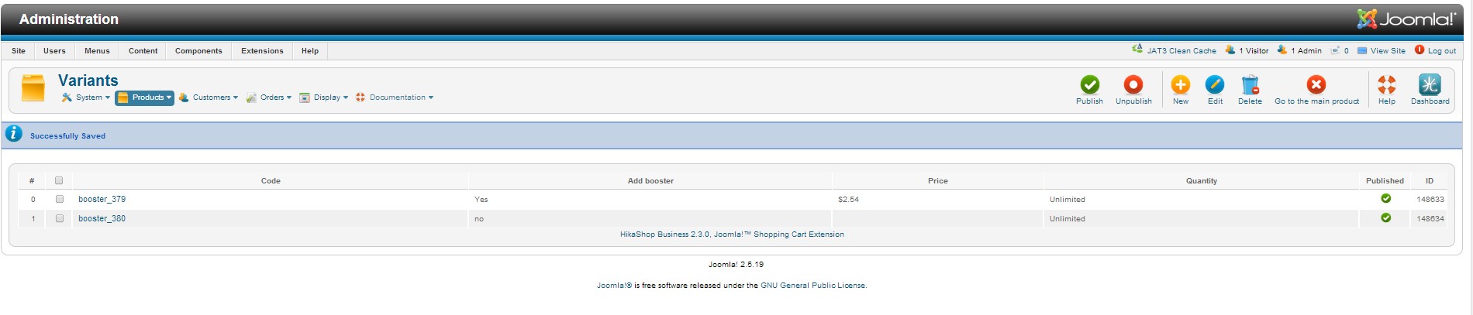The image size is (1473, 315).
Task: Click the ID value 148633
Action: pos(1430,200)
